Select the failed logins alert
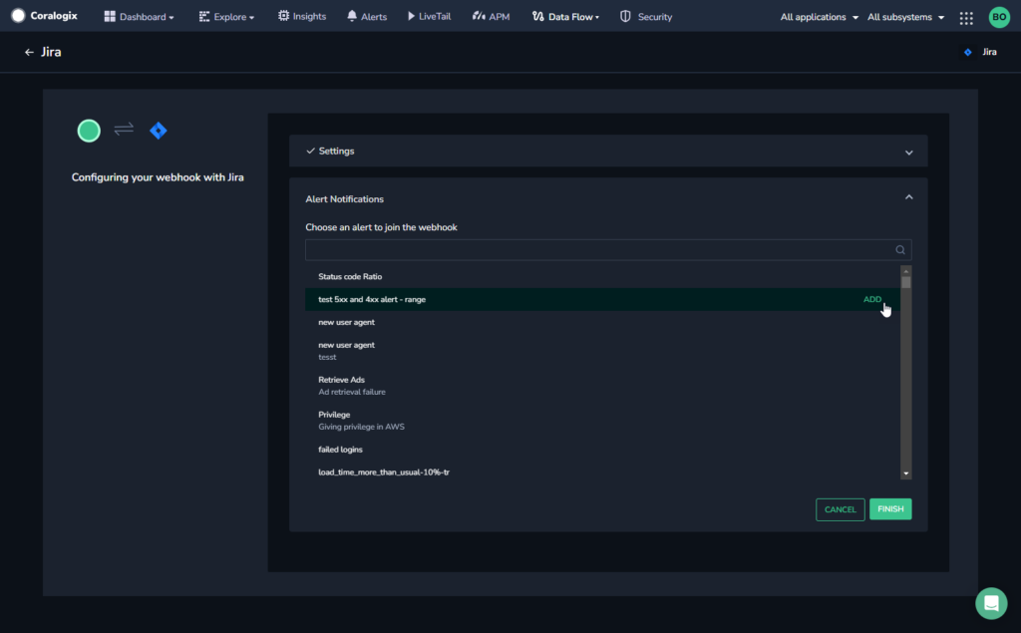The image size is (1021, 633). pos(602,450)
